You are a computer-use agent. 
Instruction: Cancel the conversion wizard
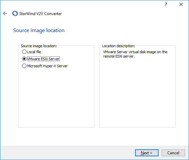(x=173, y=153)
